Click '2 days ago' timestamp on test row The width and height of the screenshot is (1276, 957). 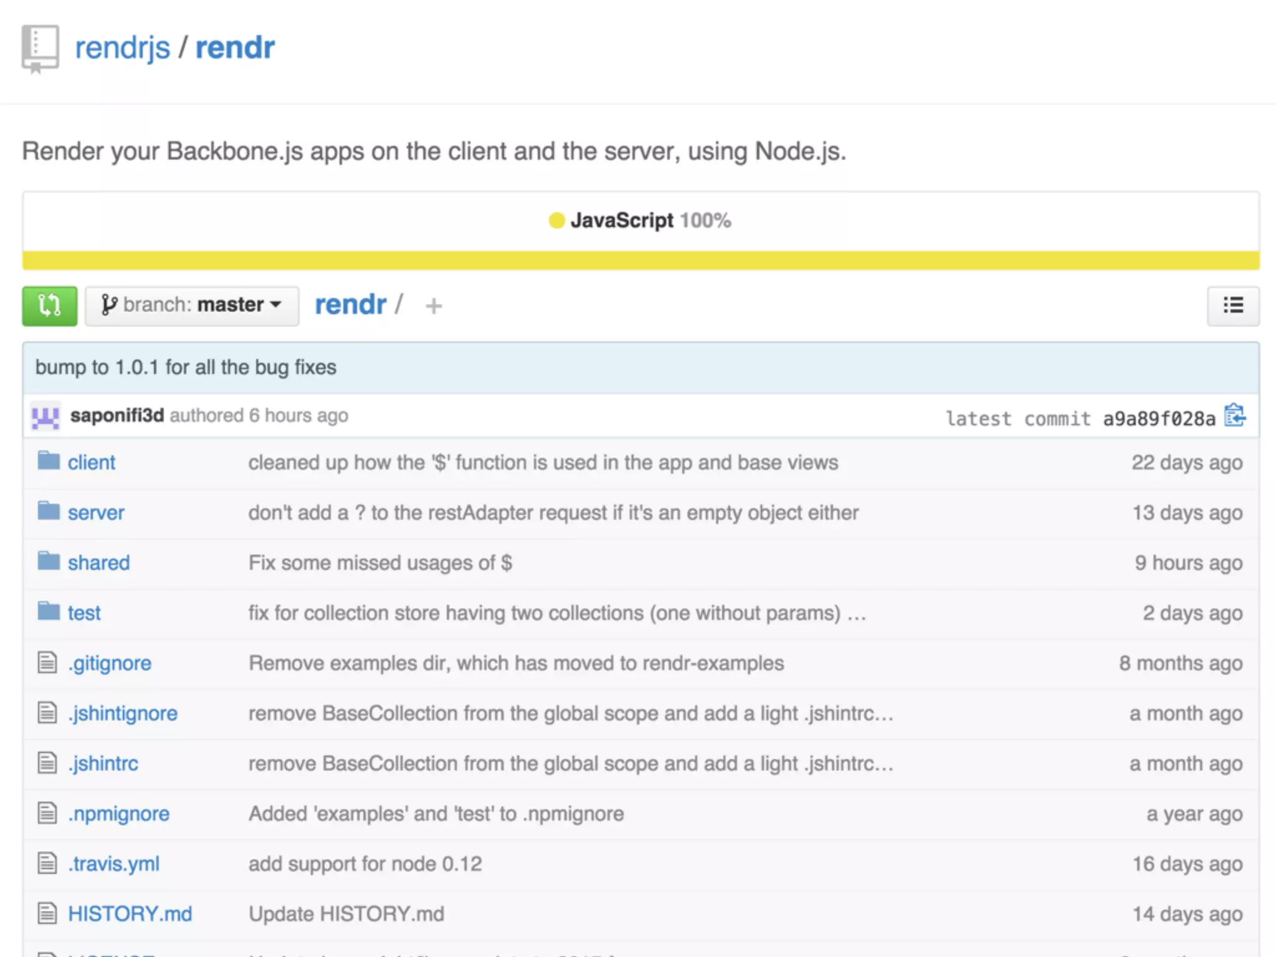click(1193, 613)
